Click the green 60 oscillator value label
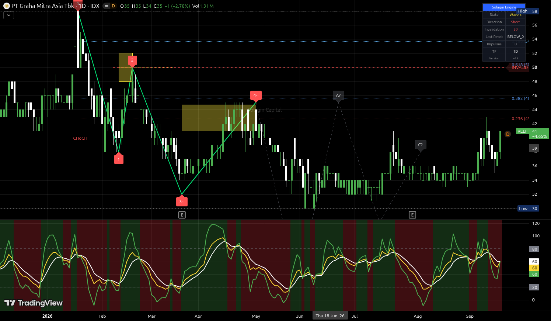This screenshot has width=551, height=321. (534, 274)
